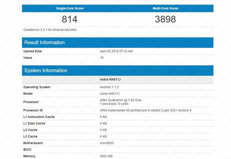The width and height of the screenshot is (231, 159).
Task: Select the msm8953 motherboard value
Action: [107, 143]
